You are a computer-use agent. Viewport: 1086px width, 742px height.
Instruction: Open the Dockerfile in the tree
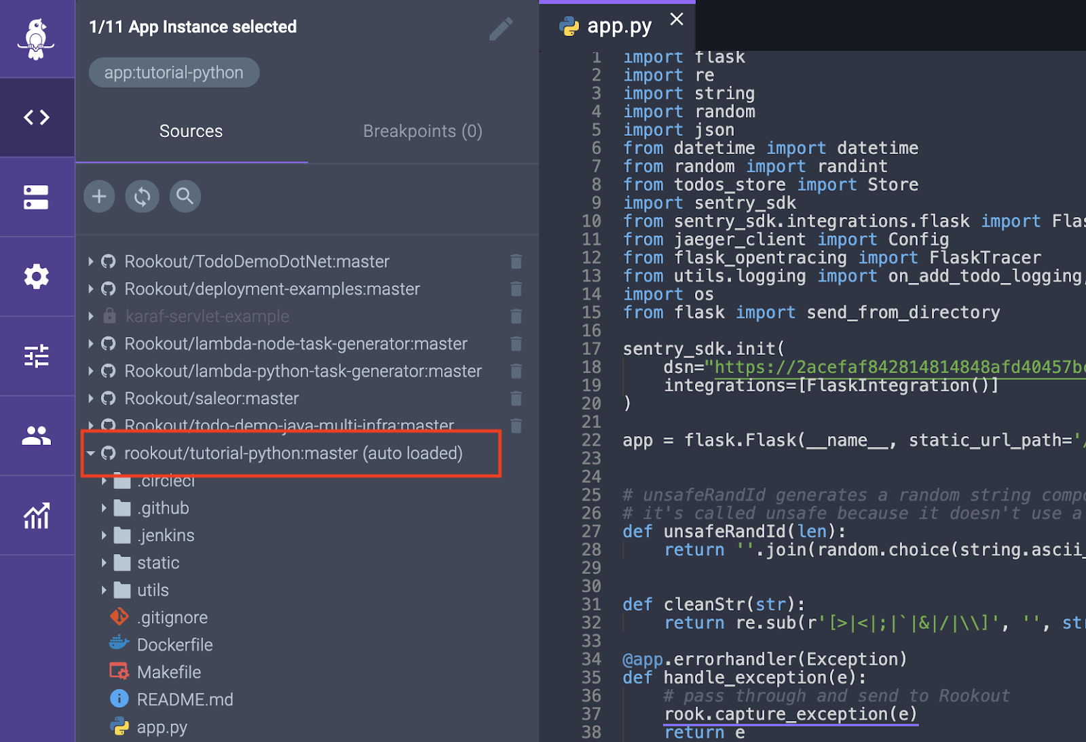click(x=174, y=645)
